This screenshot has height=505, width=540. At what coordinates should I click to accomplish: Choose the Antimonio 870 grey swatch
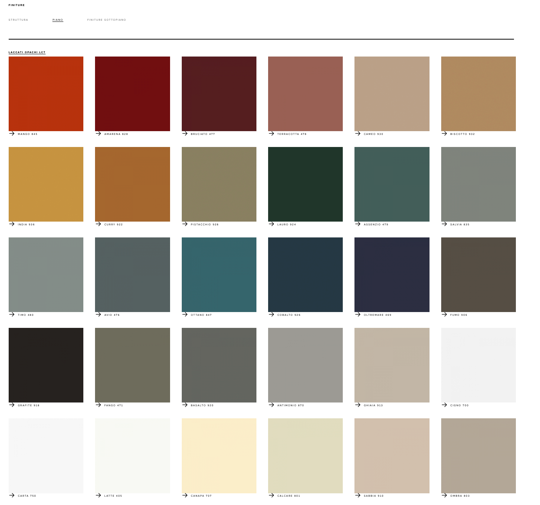[x=305, y=365]
